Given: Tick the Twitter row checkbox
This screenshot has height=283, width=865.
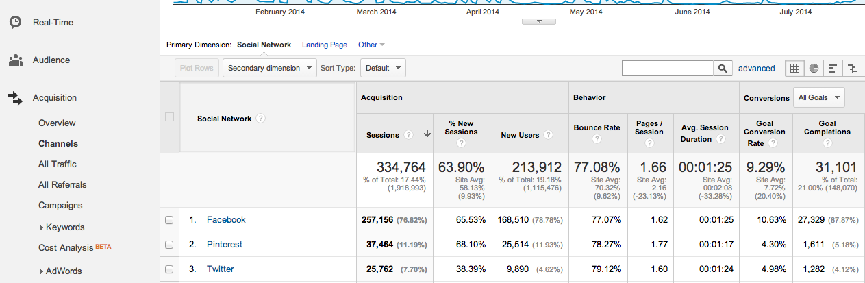Looking at the screenshot, I should [x=169, y=269].
